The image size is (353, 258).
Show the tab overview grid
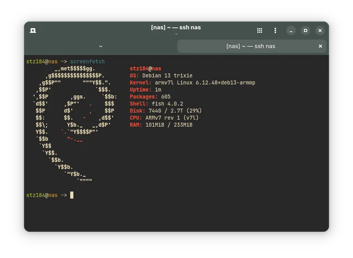tap(259, 31)
